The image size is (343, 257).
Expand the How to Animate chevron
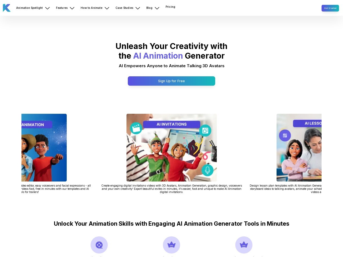107,8
